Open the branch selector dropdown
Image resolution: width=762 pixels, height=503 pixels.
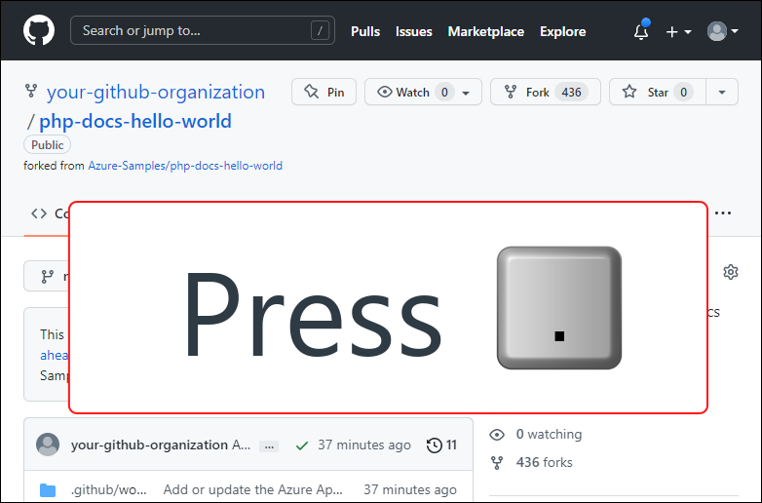(x=47, y=276)
